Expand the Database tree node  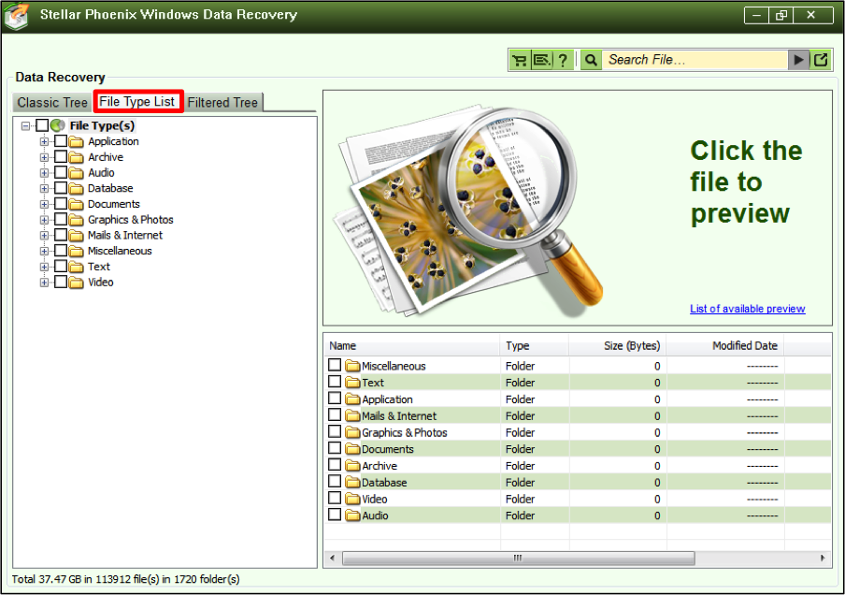(44, 189)
